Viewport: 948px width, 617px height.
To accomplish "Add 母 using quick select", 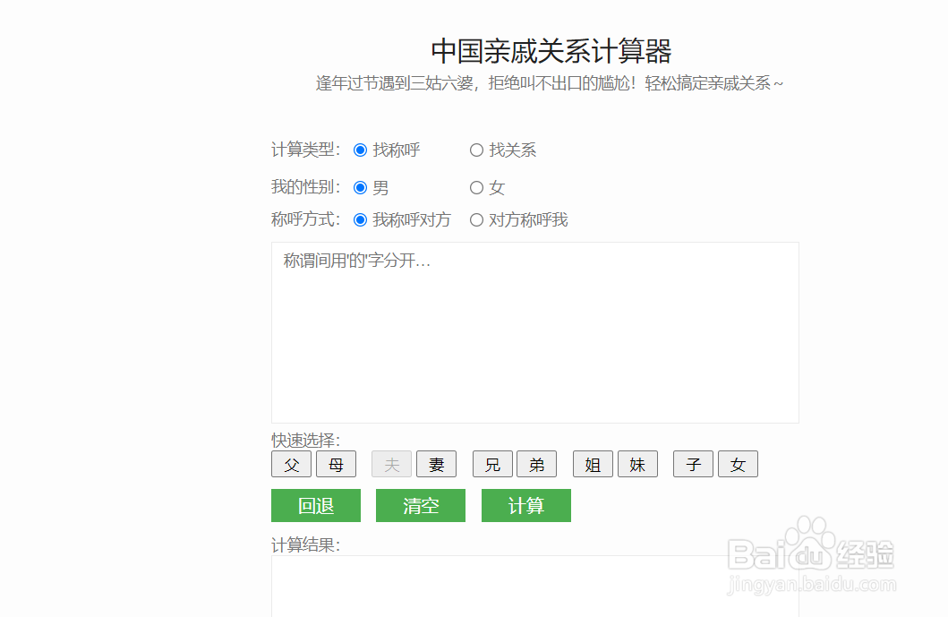I will tap(336, 464).
